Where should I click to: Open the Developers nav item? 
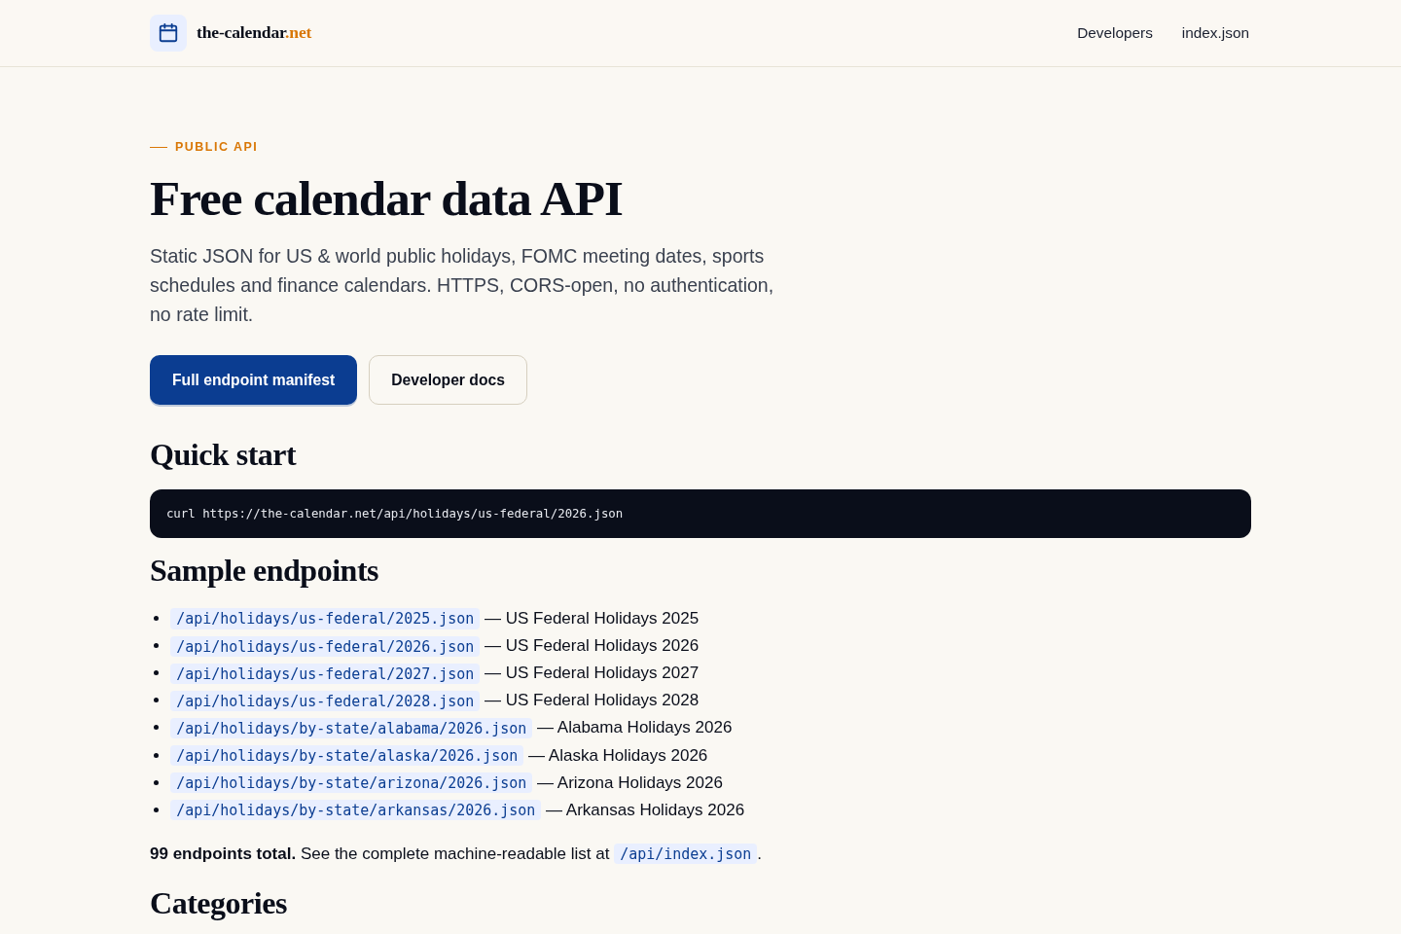pos(1115,33)
